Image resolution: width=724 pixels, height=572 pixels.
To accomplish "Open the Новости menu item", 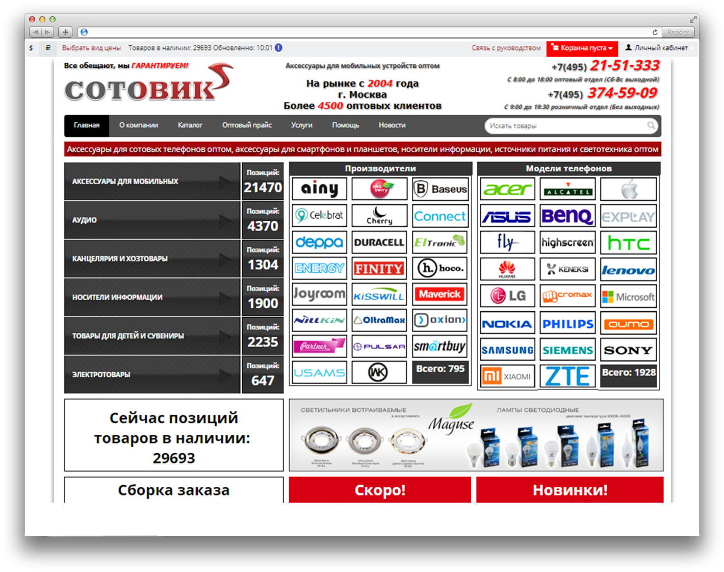I will [x=392, y=125].
